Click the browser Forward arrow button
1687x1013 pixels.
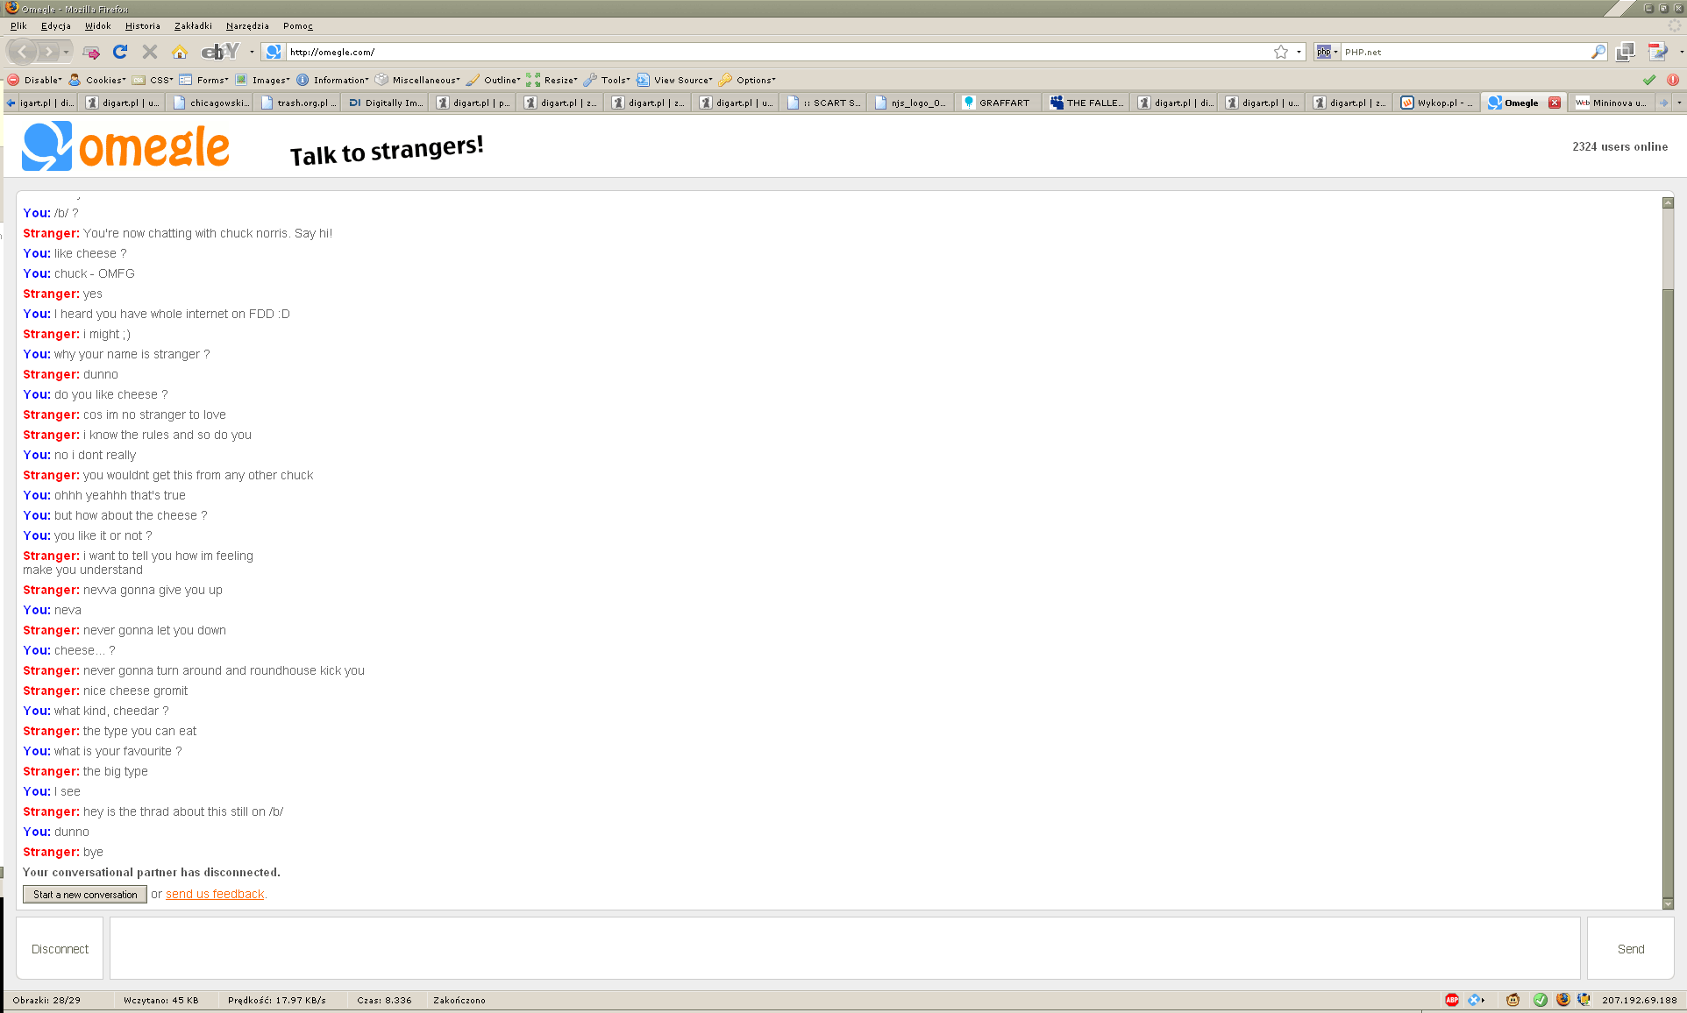tap(49, 53)
